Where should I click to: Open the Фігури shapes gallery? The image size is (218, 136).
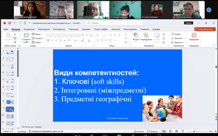(x=136, y=38)
